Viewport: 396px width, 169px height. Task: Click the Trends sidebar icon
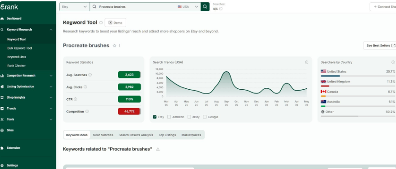coord(2,109)
